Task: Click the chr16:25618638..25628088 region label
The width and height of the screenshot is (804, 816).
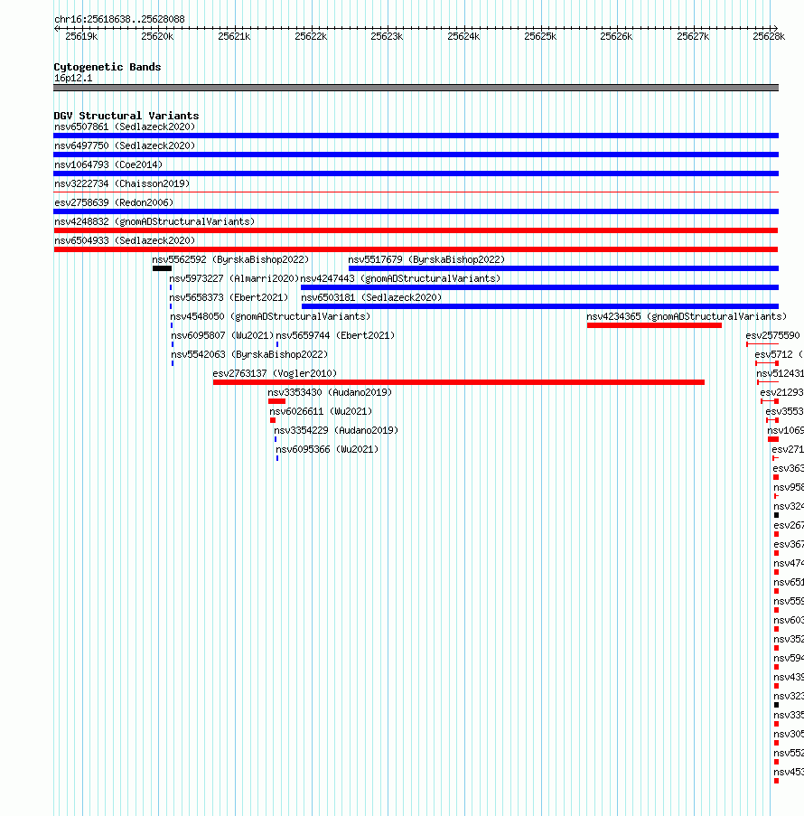Action: [x=119, y=19]
